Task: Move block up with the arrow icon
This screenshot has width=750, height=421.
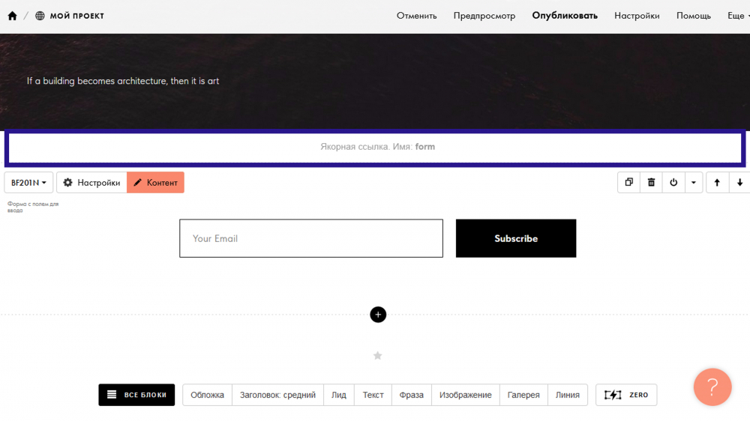Action: (717, 182)
